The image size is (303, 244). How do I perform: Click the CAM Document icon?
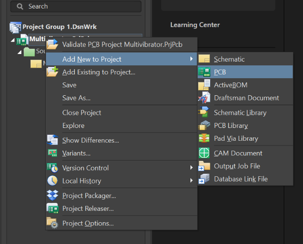tap(204, 153)
